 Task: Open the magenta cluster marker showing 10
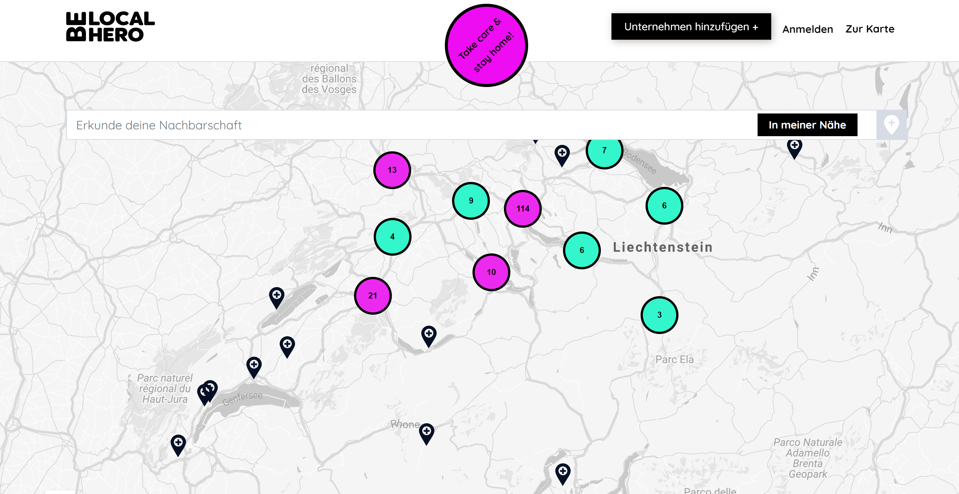point(491,272)
